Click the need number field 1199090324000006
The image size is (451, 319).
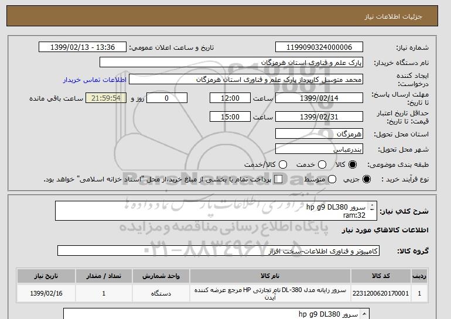pyautogui.click(x=319, y=47)
